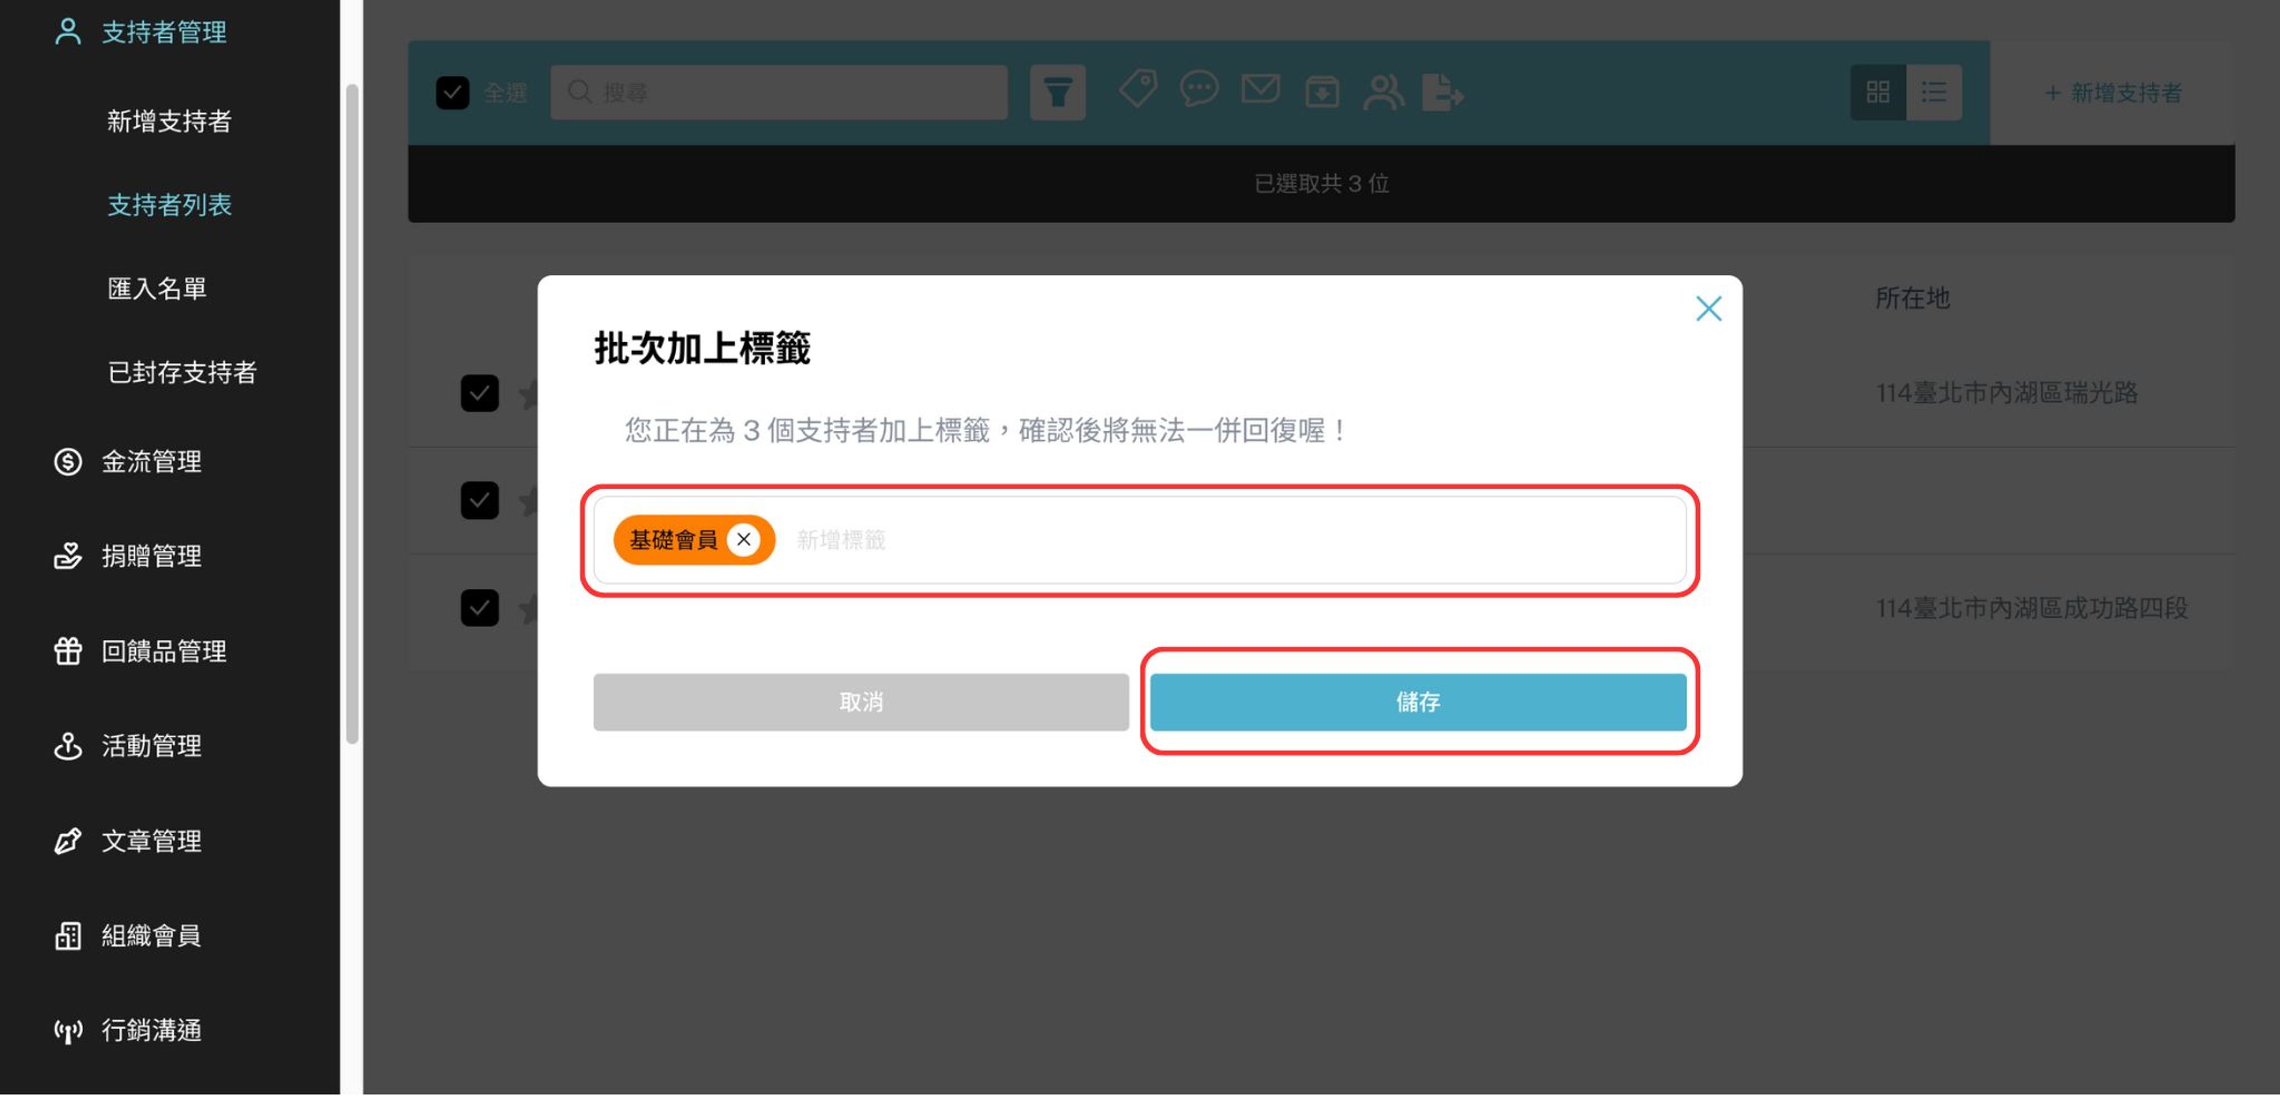This screenshot has height=1112, width=2280.
Task: Click the 支持者管理 person icon
Action: (x=68, y=32)
